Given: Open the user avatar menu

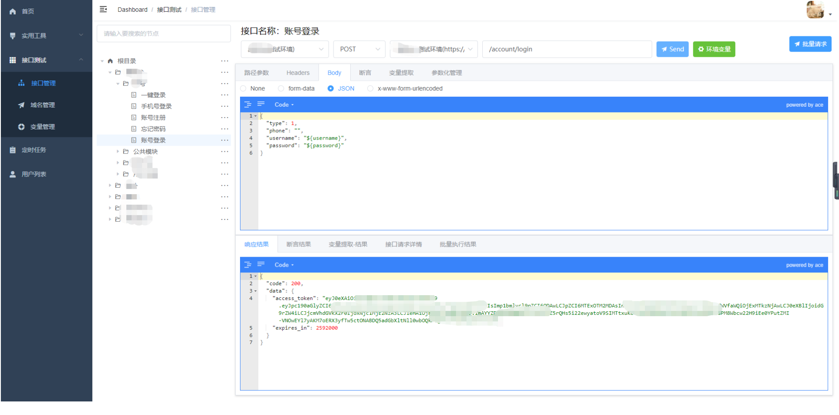Looking at the screenshot, I should point(818,10).
